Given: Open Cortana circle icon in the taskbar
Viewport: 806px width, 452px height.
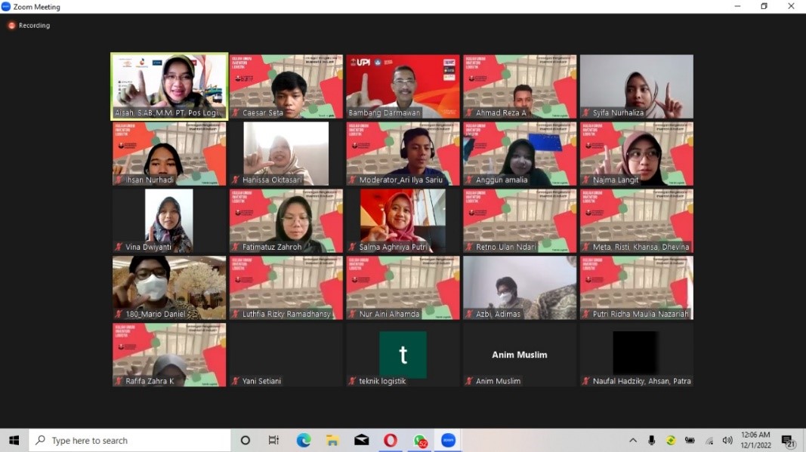Looking at the screenshot, I should (x=246, y=440).
